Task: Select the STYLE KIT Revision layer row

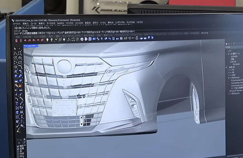Action: 236,90
